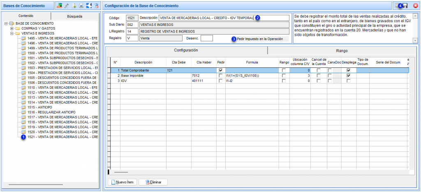Toggle Pedir checkbox for Base Imponible row
The width and height of the screenshot is (421, 192).
pyautogui.click(x=221, y=76)
